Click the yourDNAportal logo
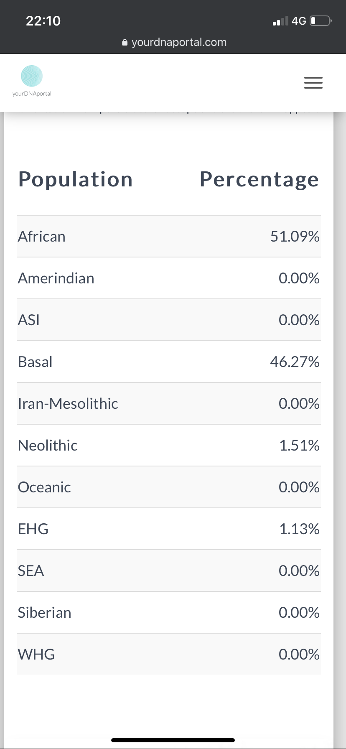Screen dimensions: 346x749 coord(32,81)
